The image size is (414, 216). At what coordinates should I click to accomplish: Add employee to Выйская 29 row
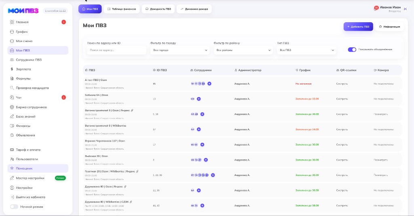point(206,160)
